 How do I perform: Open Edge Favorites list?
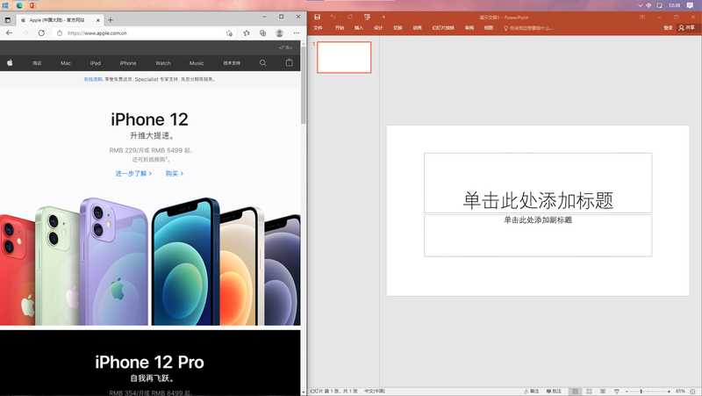[247, 33]
